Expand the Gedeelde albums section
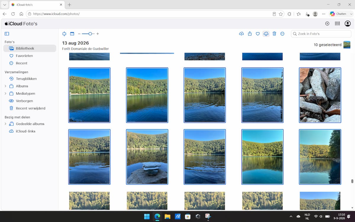Screen dimensions: 355x222 [5, 124]
